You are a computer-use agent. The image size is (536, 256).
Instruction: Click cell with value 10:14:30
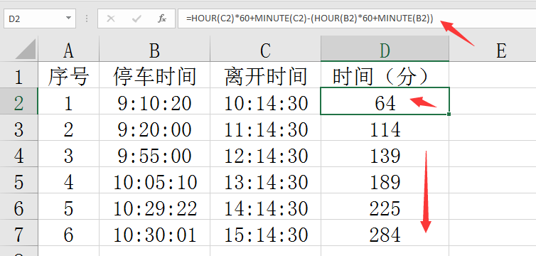[265, 101]
